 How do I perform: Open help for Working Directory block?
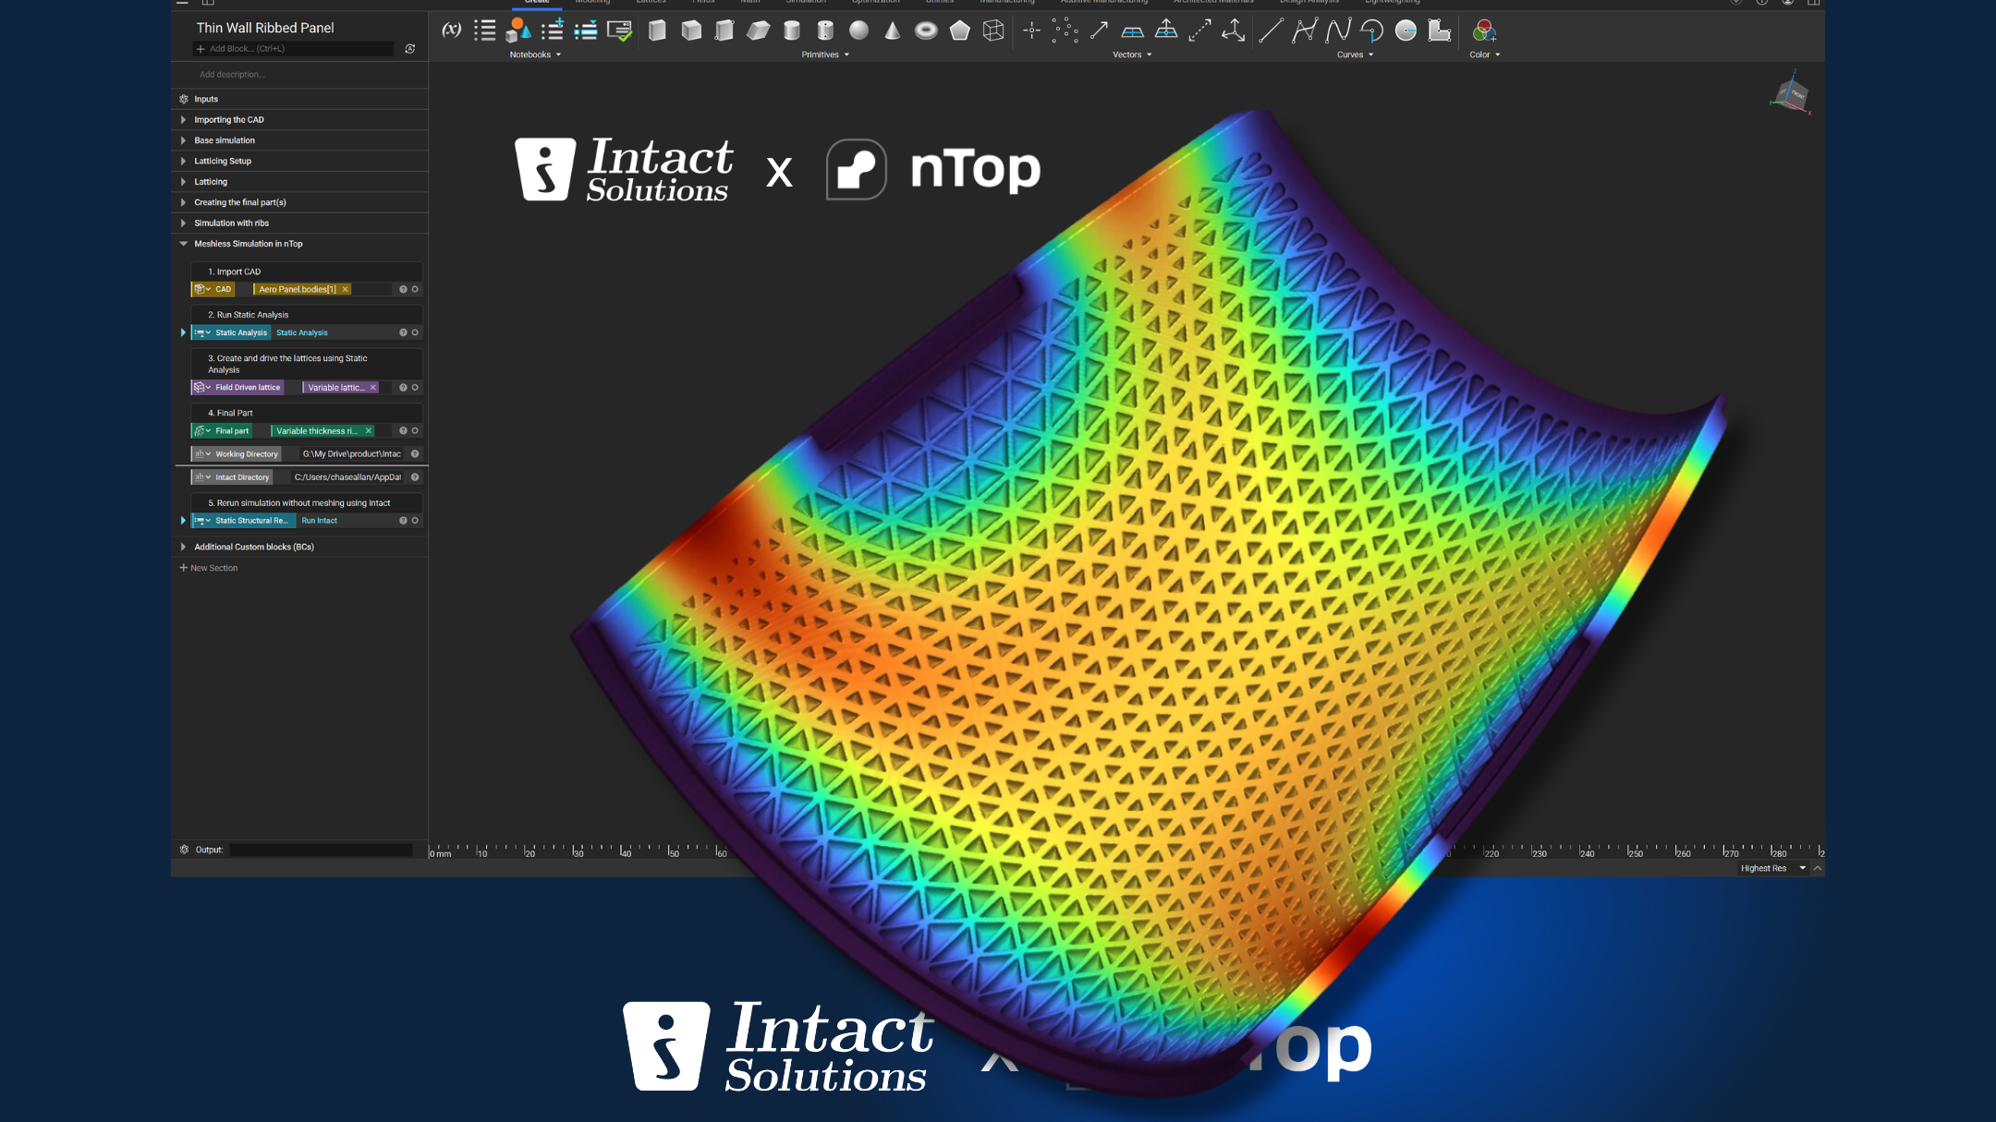coord(415,453)
